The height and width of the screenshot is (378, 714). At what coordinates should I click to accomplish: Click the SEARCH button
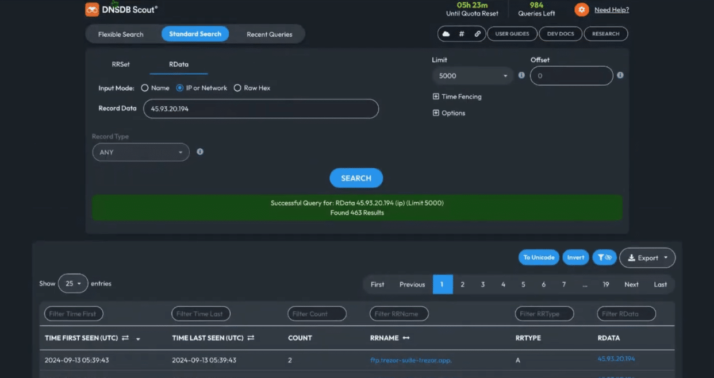pos(356,178)
